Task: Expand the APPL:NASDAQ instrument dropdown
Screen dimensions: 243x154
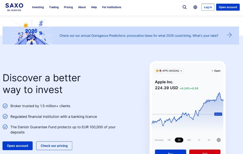Action: point(169,71)
